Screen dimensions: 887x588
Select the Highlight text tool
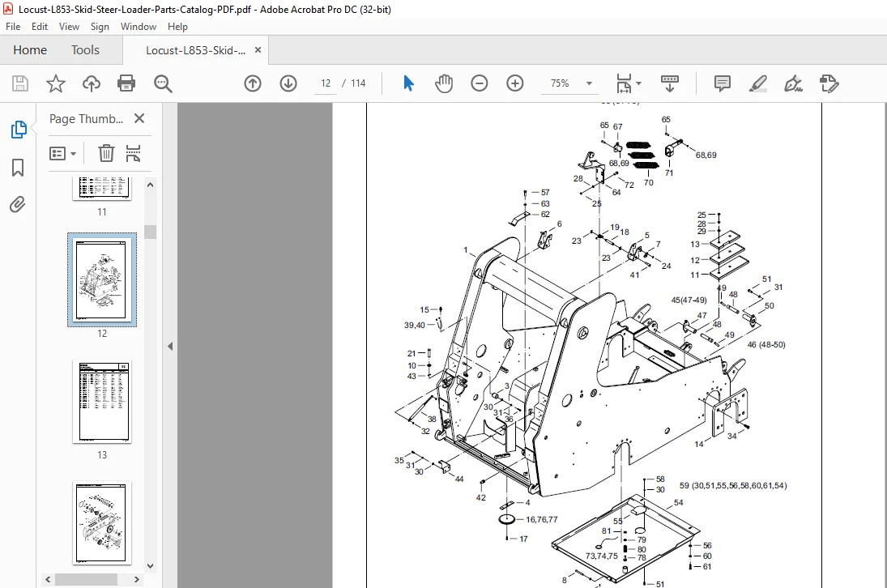[x=758, y=83]
